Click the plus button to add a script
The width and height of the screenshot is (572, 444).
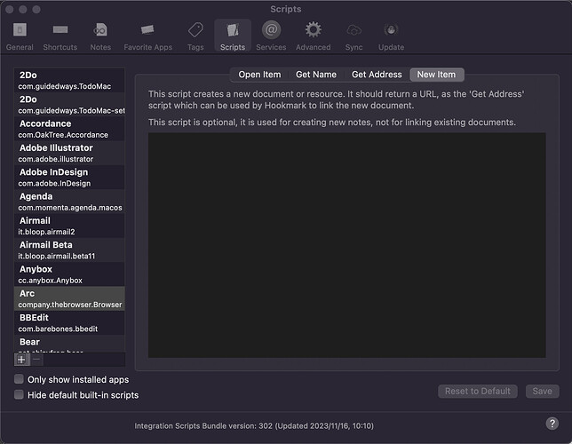click(21, 360)
